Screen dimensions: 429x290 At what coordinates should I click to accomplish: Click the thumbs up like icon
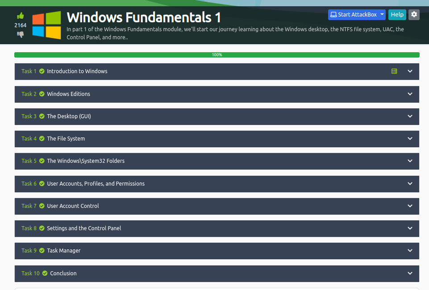[x=20, y=16]
